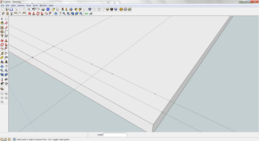Click the Print icon in toolbar
This screenshot has height=141, width=259.
(x=43, y=9)
